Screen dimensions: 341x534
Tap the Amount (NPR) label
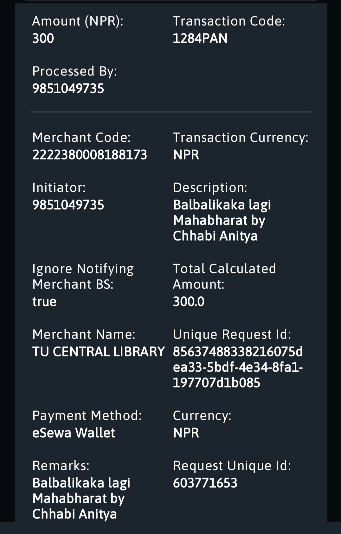tap(78, 21)
